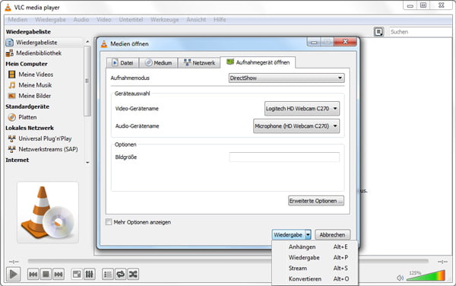This screenshot has width=456, height=286.
Task: Open the Hilfe menu
Action: click(220, 20)
